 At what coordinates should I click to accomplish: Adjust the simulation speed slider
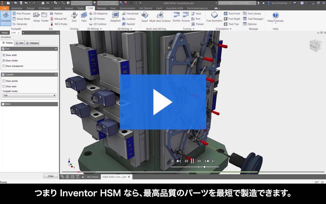tap(204, 167)
